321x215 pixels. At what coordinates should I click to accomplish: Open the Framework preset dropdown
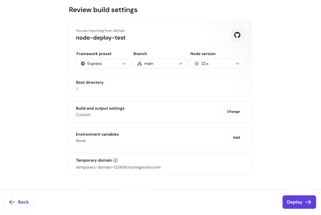[103, 63]
